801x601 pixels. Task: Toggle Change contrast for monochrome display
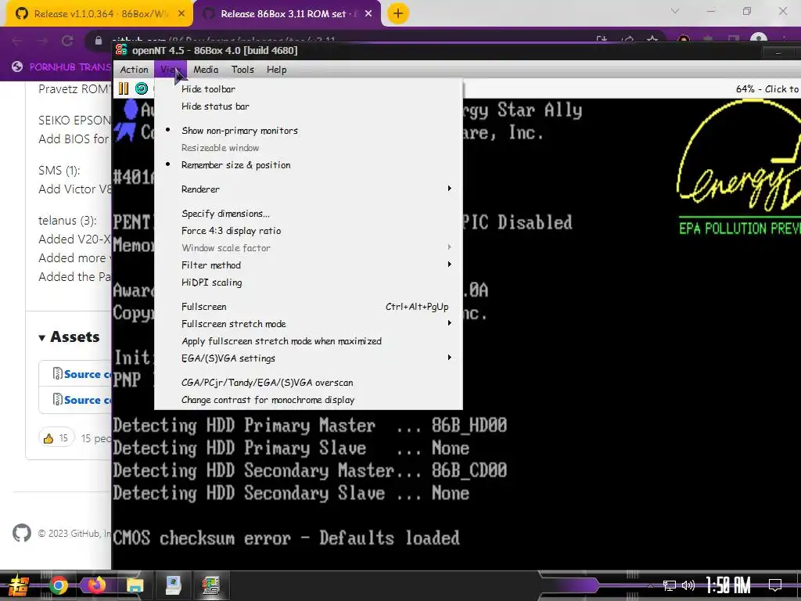point(308,400)
